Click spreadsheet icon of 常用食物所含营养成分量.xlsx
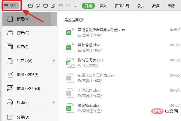181x121 pixels. 70,33
